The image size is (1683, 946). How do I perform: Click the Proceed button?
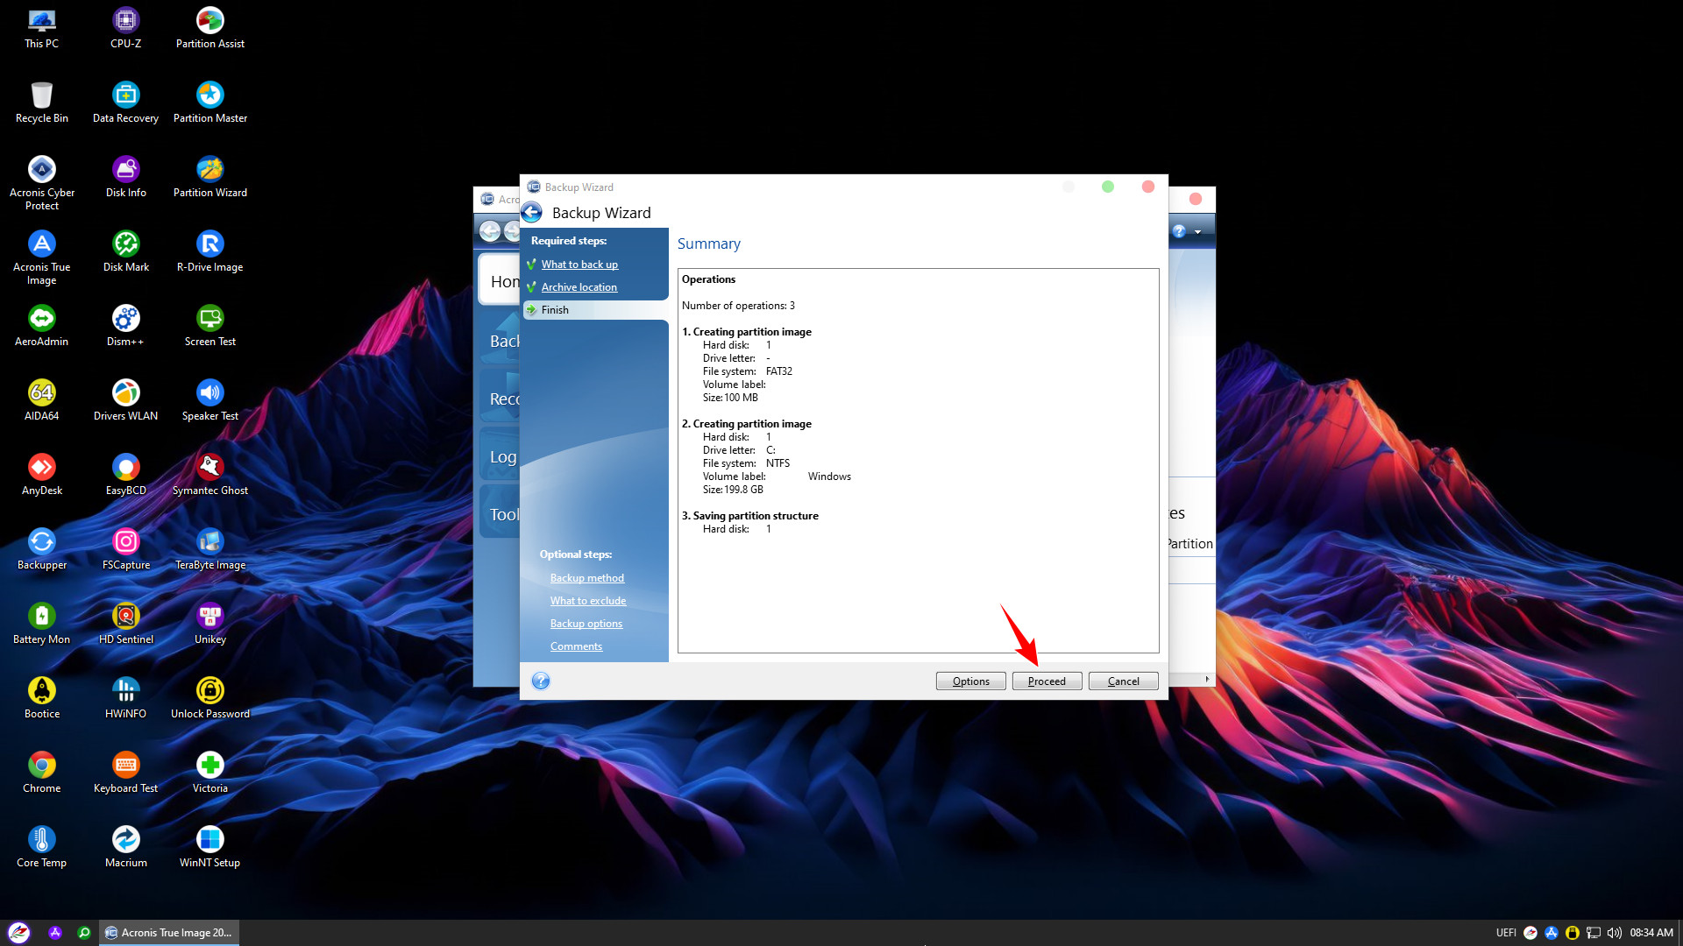(x=1047, y=681)
